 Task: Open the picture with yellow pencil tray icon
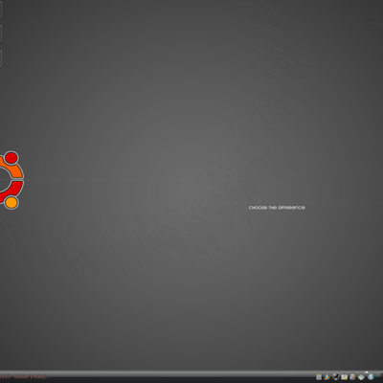[x=344, y=377]
